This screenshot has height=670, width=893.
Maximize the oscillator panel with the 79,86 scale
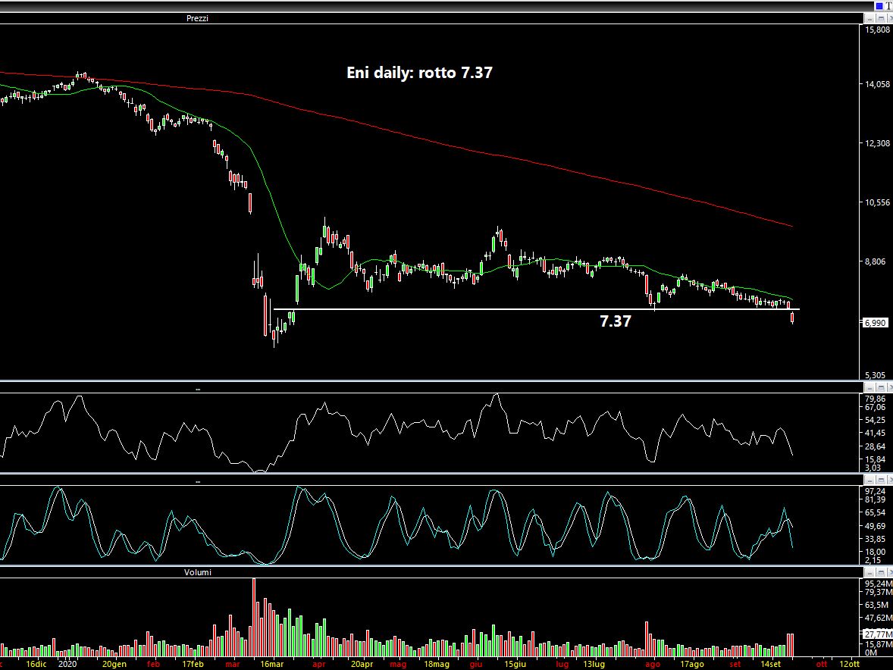click(880, 387)
